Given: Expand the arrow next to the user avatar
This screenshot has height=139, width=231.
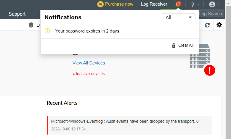Looking at the screenshot, I should [218, 4].
